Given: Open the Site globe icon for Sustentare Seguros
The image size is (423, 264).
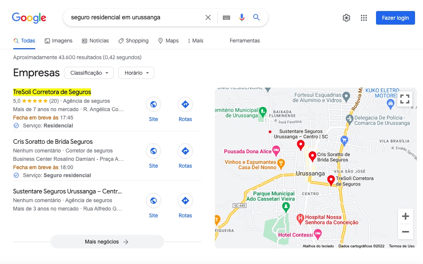Looking at the screenshot, I should (154, 201).
